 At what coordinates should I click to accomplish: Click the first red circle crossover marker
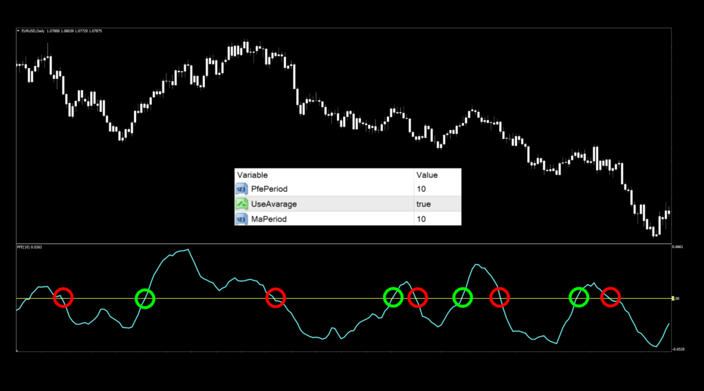[x=63, y=298]
